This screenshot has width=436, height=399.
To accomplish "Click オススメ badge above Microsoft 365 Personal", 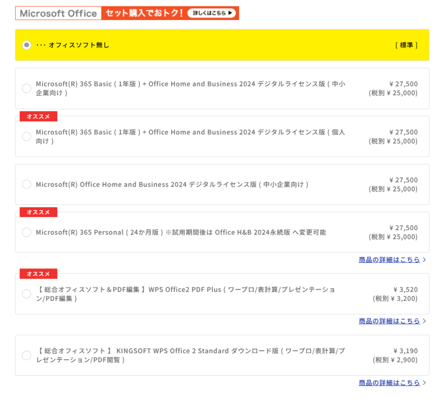I will (38, 212).
